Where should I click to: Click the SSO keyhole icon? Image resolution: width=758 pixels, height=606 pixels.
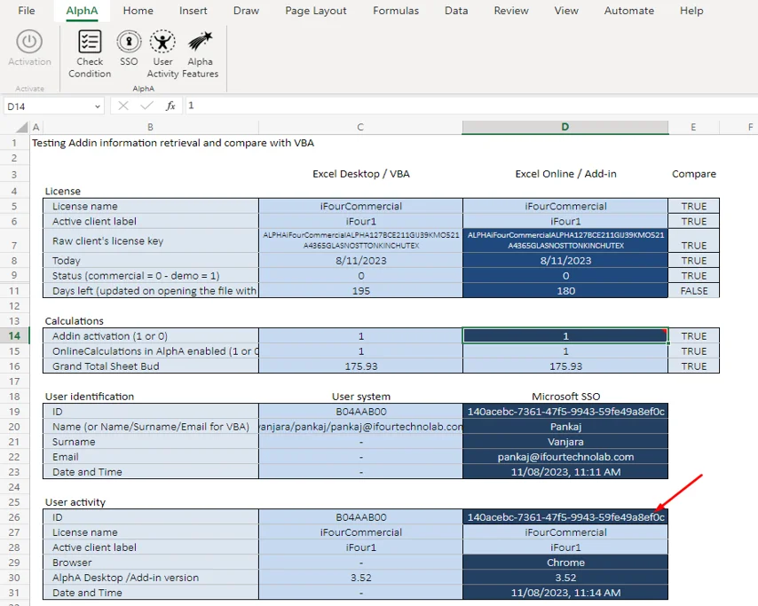coord(129,42)
